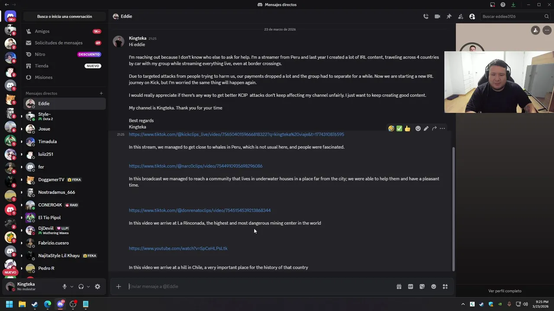Expand headphones output options arrow
Screen dimensions: 554x311
click(x=88, y=286)
